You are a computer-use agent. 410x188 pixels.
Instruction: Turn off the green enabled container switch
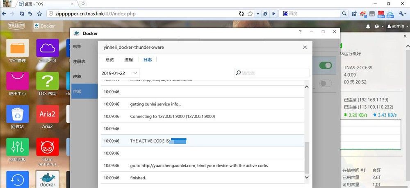tap(325, 66)
